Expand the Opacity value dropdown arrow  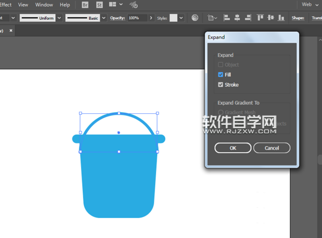(x=150, y=18)
